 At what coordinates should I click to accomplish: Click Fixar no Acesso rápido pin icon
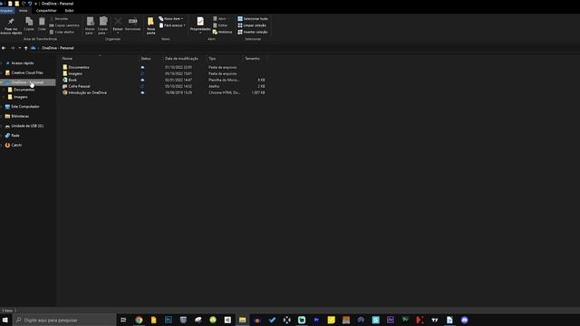click(x=11, y=26)
